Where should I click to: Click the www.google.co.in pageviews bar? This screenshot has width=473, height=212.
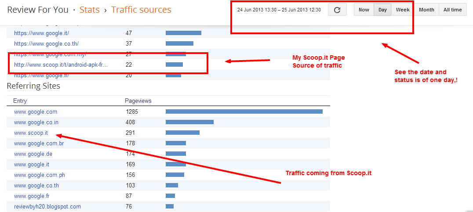click(189, 122)
